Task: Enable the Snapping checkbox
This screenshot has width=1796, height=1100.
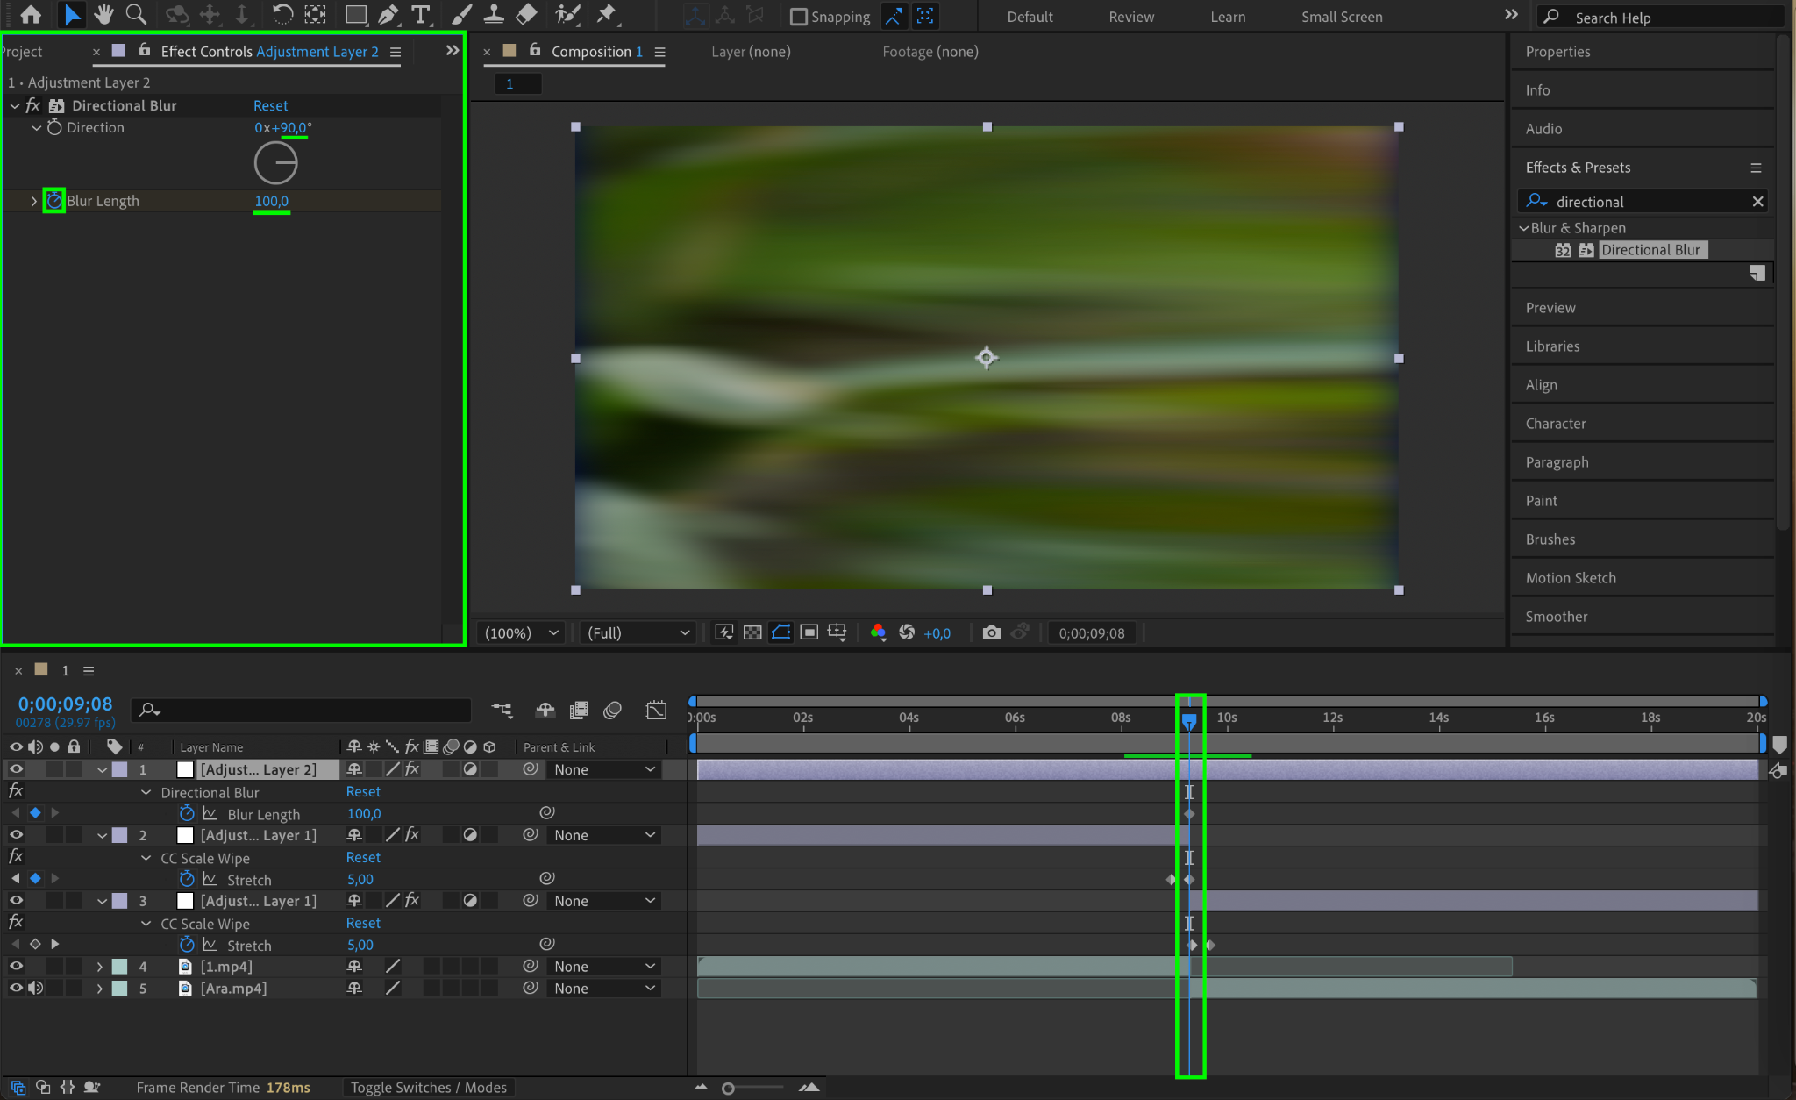Action: pos(798,17)
